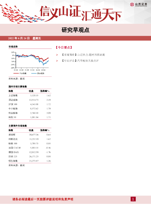Click the blue 深证成指 legend line
The image size is (151, 214).
coord(34,73)
